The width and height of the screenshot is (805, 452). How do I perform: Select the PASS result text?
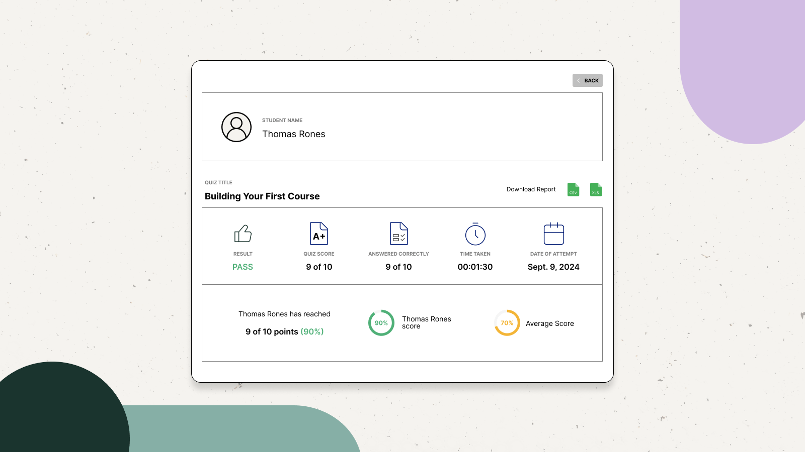pos(243,267)
